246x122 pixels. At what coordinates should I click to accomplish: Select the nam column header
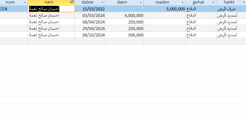coord(51,3)
